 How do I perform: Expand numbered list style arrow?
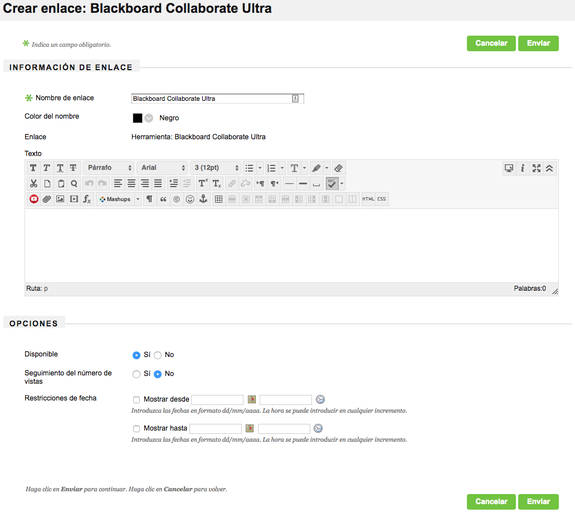(282, 168)
